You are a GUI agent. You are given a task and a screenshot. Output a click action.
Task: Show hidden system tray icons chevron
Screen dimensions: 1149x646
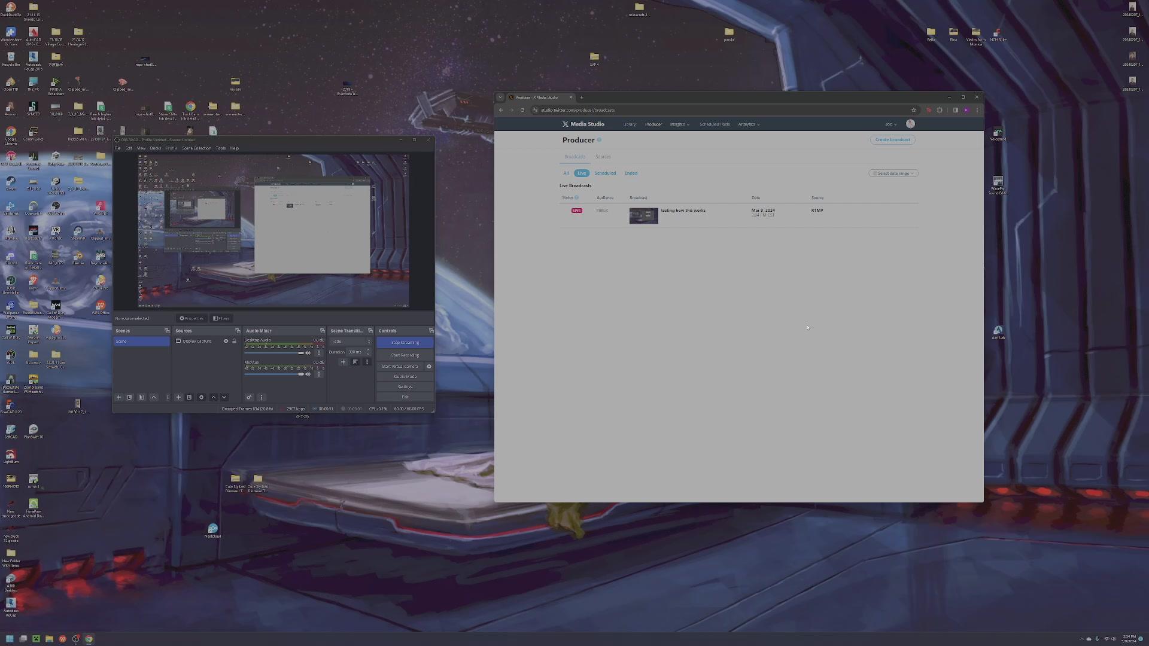(x=1081, y=639)
